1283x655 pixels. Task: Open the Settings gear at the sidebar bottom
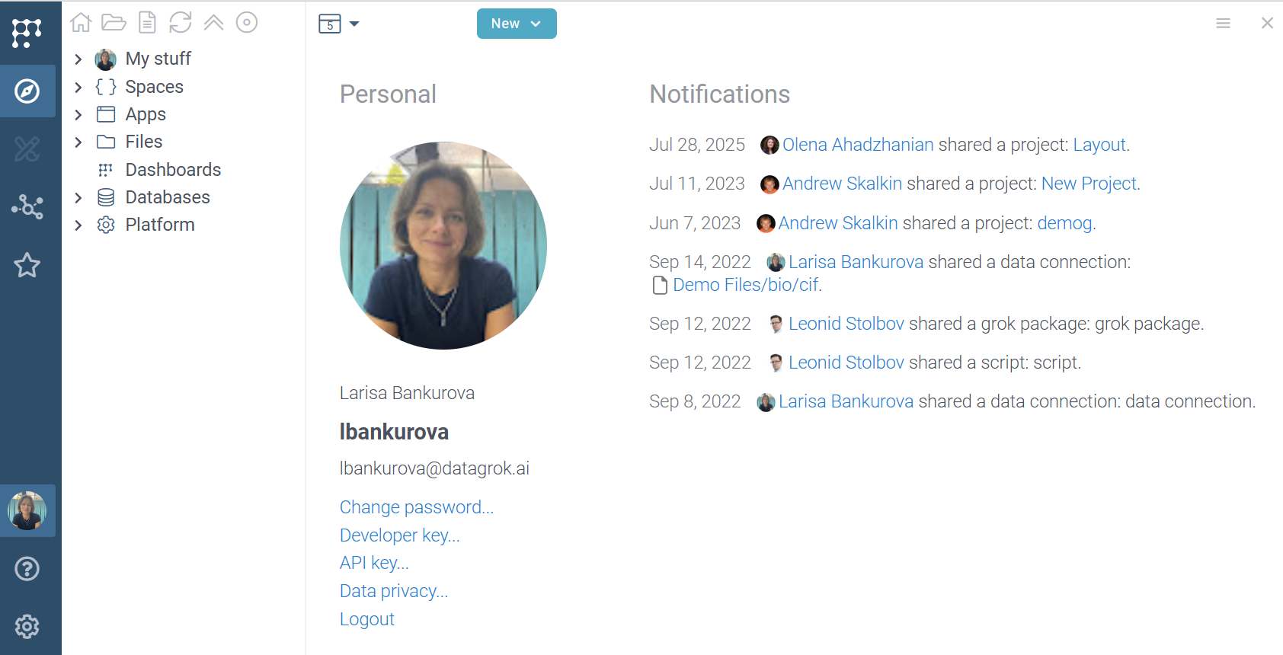pyautogui.click(x=27, y=626)
